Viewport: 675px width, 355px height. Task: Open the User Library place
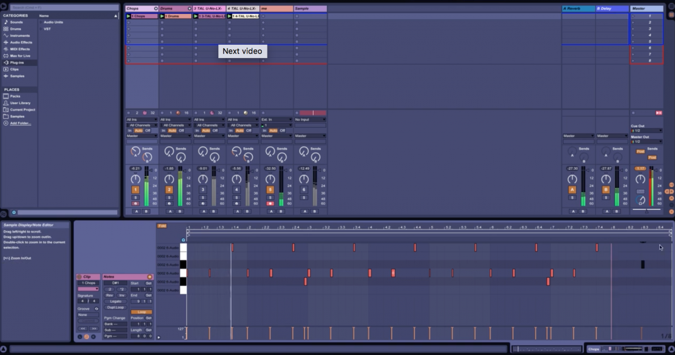point(19,103)
